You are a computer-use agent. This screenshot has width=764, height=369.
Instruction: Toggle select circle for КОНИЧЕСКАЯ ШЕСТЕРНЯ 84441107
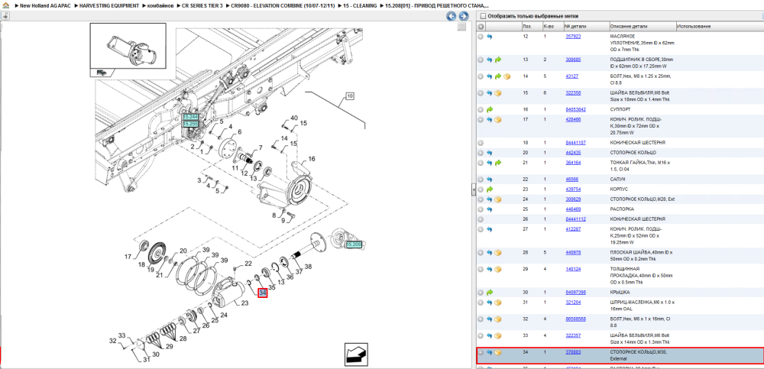481,143
